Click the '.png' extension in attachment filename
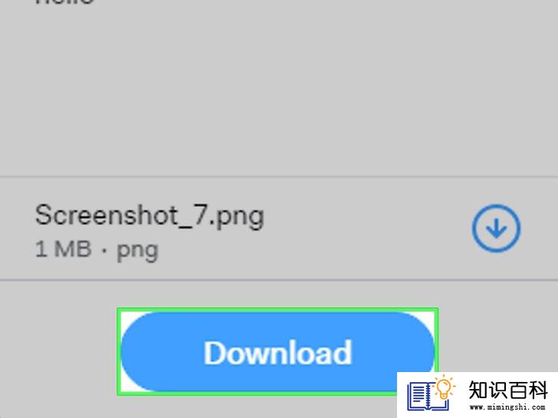 (x=236, y=217)
